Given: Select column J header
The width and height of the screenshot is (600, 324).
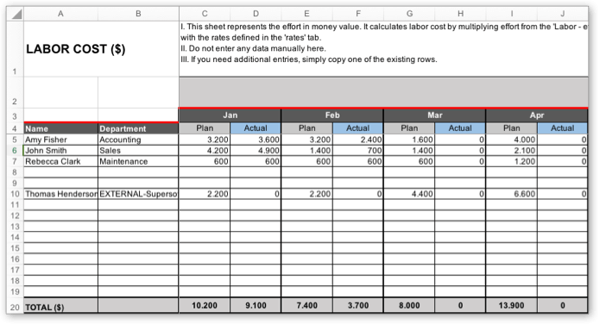Looking at the screenshot, I should click(563, 14).
